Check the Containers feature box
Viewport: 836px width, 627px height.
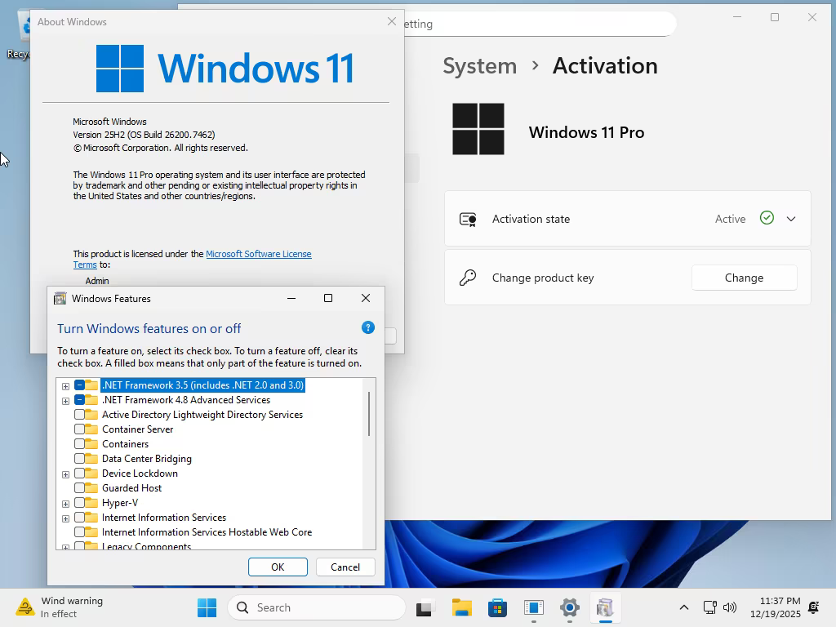tap(79, 443)
